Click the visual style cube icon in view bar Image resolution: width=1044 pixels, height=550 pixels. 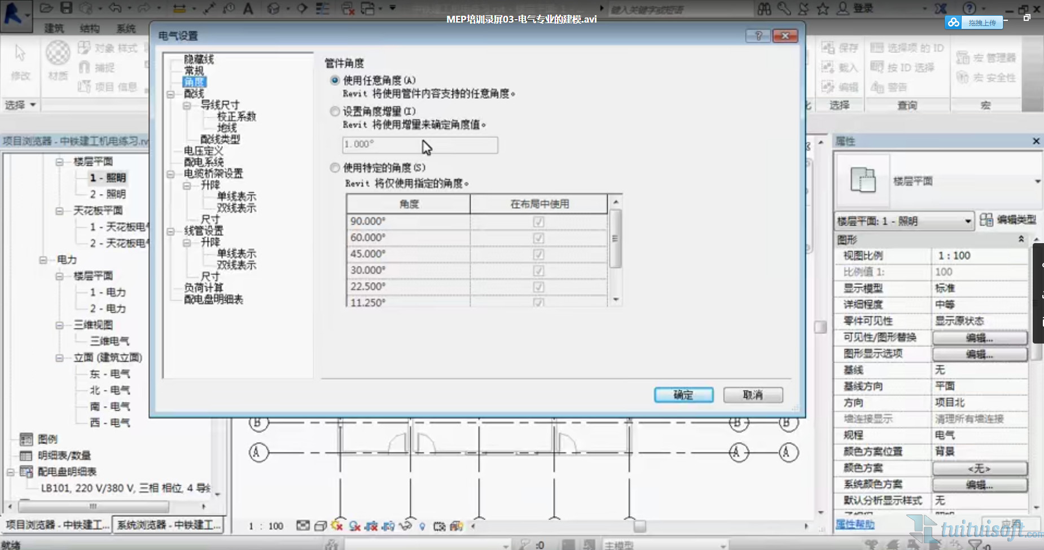pyautogui.click(x=320, y=526)
